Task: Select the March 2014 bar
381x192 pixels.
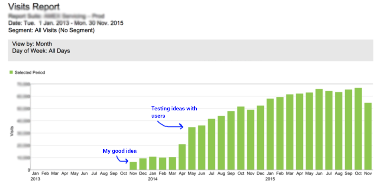Action: pyautogui.click(x=172, y=164)
